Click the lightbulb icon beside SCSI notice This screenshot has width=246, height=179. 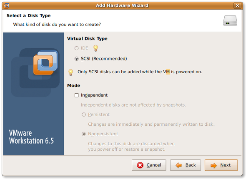71,72
